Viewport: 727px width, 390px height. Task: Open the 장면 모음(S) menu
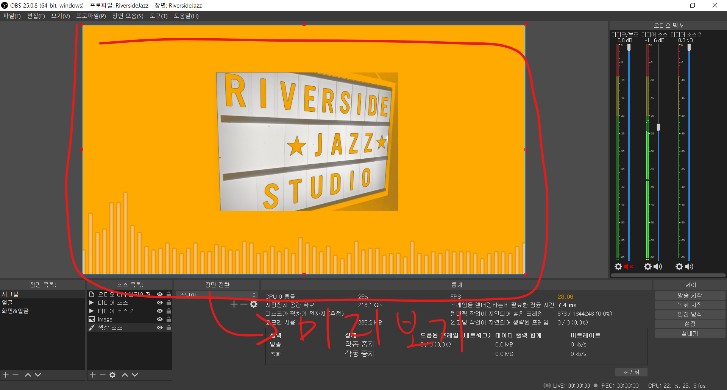pyautogui.click(x=128, y=16)
